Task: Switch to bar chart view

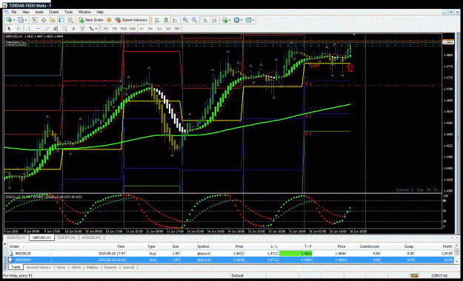Action: coord(157,20)
